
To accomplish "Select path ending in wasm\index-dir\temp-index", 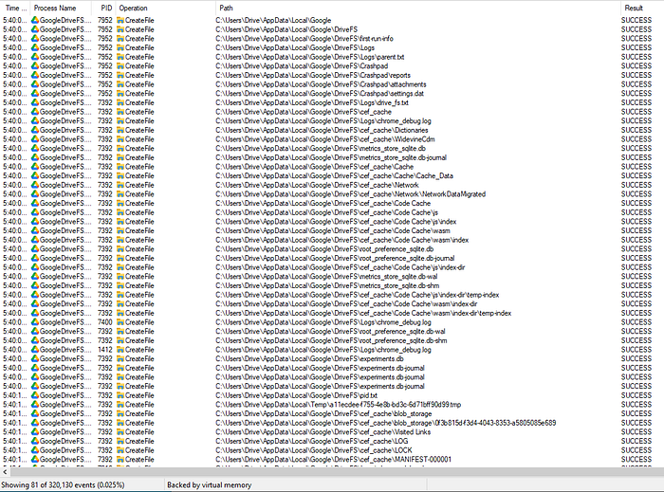I will point(363,313).
